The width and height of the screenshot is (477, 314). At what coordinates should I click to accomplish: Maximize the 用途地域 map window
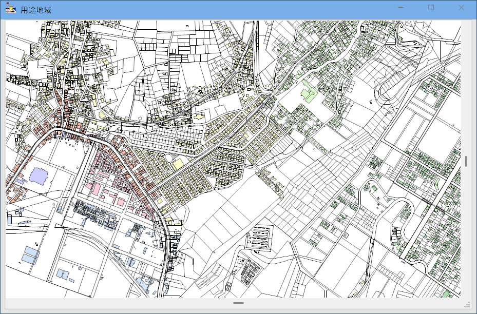[431, 8]
